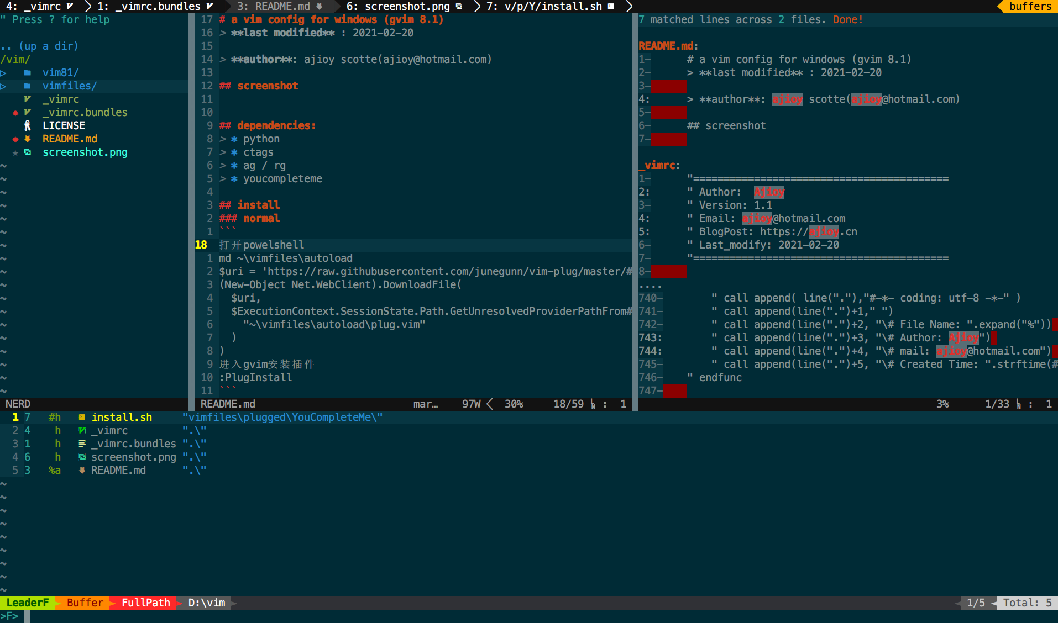Click the Buffer mode label in status line
The height and width of the screenshot is (623, 1058).
click(85, 603)
